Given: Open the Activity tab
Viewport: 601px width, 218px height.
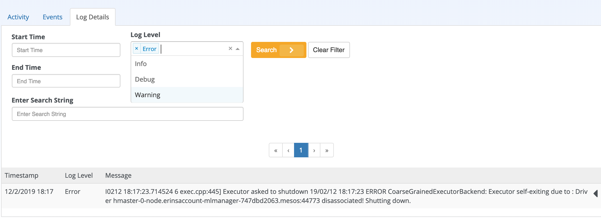Looking at the screenshot, I should pos(18,17).
